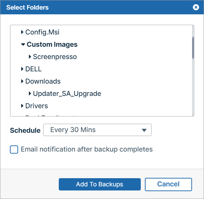Click the Cancel button
Image resolution: width=204 pixels, height=199 pixels.
(x=168, y=184)
